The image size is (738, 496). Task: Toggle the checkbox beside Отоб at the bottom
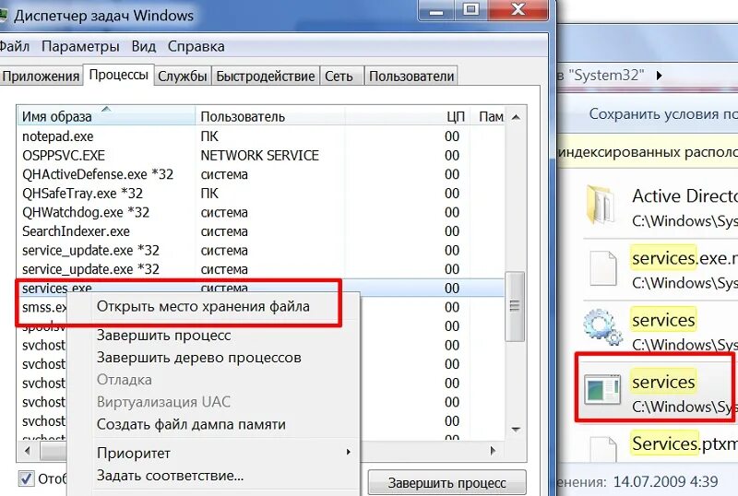(x=27, y=478)
